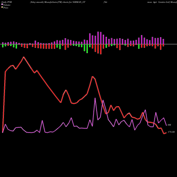Click the 'Volume' legend label

point(7,5)
